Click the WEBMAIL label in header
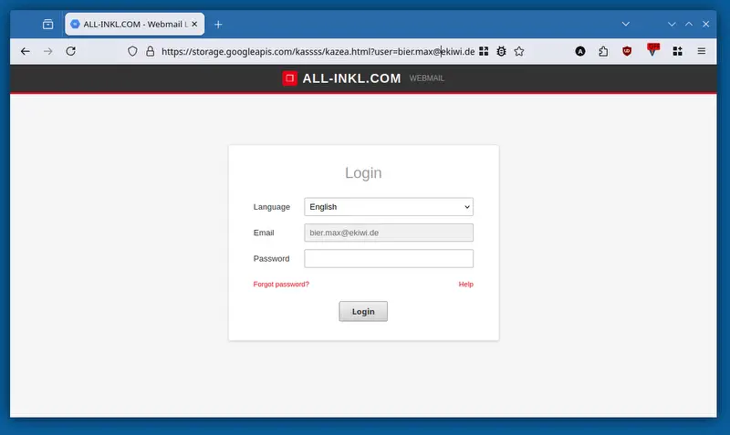 point(427,78)
